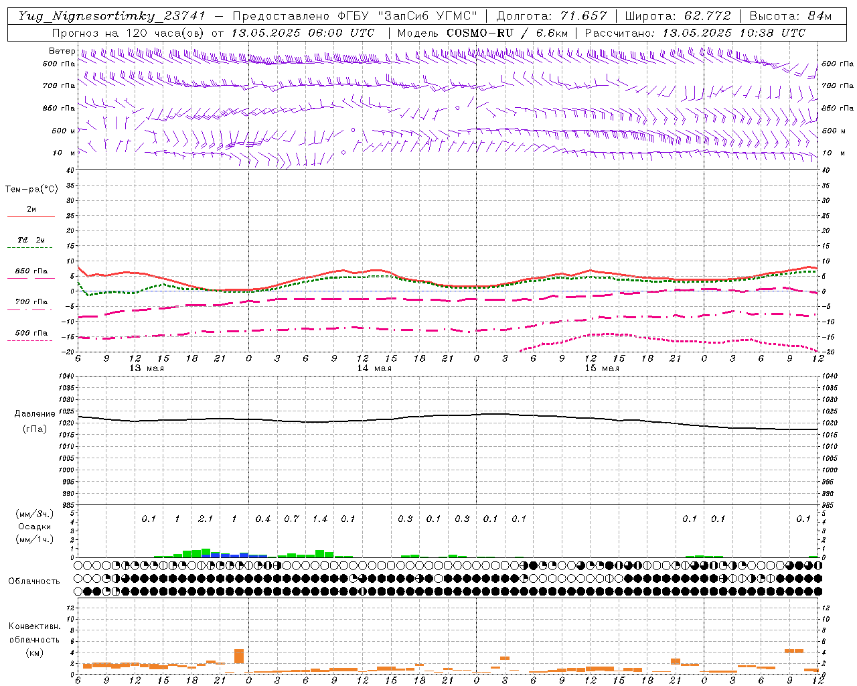
Task: Click the (км) unit label for convective cloud
Action: tap(34, 653)
